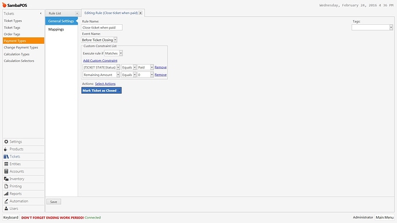Click the Settings gear icon
Screen dimensions: 397x223
pos(6,141)
